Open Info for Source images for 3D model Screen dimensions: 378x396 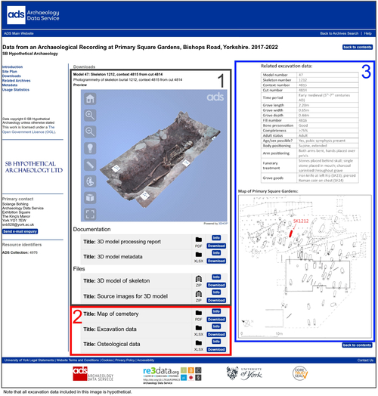216,292
